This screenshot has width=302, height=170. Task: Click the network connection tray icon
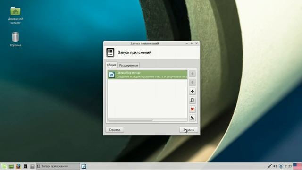coord(269,166)
